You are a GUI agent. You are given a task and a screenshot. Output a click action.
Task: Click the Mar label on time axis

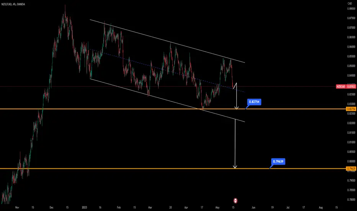(150, 208)
